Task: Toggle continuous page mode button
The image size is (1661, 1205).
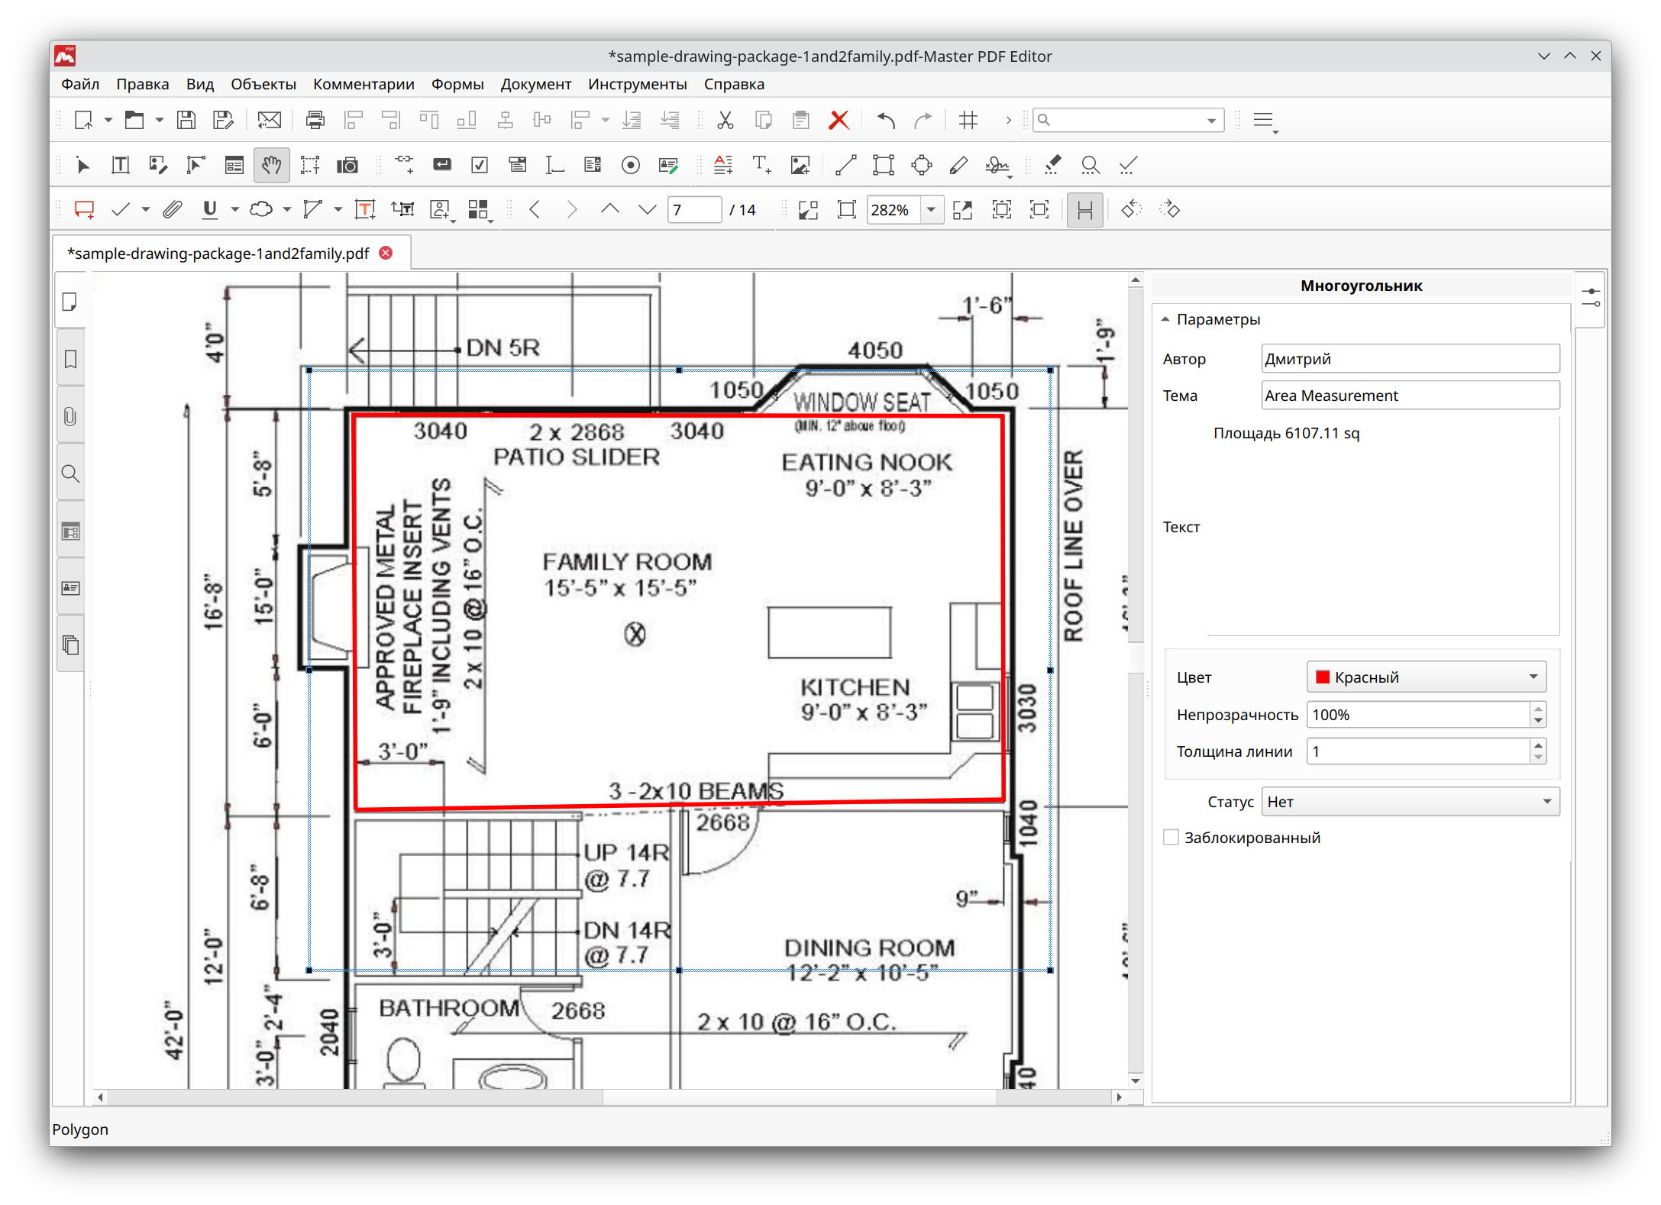Action: coord(1084,210)
